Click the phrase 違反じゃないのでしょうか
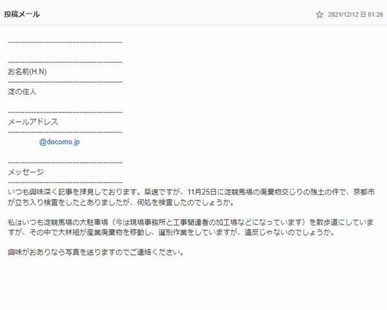The height and width of the screenshot is (310, 387). pos(287,232)
